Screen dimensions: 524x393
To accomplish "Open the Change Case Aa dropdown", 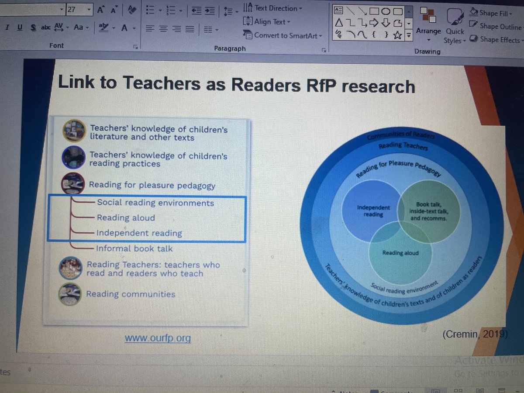I will pos(81,28).
